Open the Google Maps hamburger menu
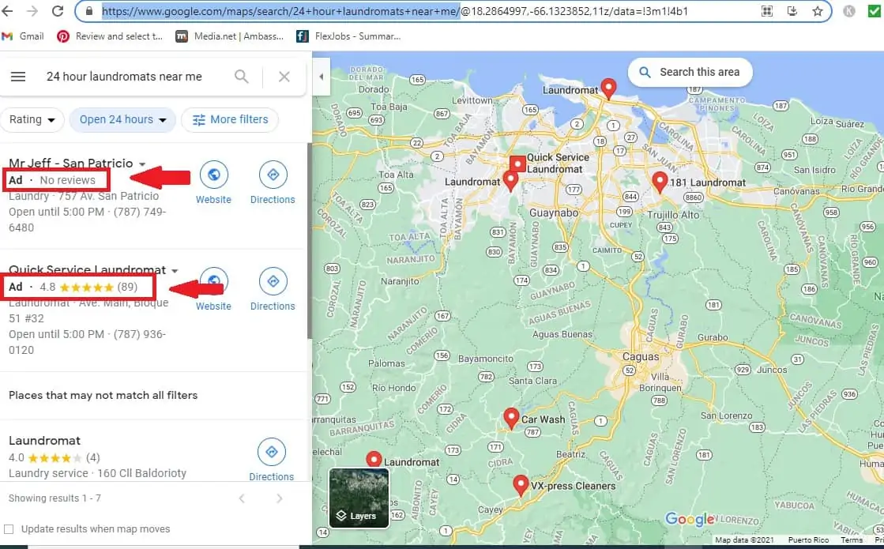The height and width of the screenshot is (549, 884). (18, 76)
